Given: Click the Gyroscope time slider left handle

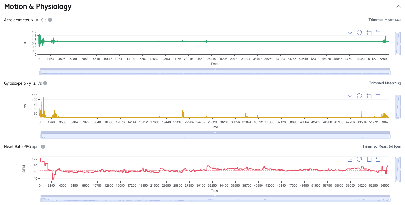Looking at the screenshot, I should pyautogui.click(x=41, y=136).
